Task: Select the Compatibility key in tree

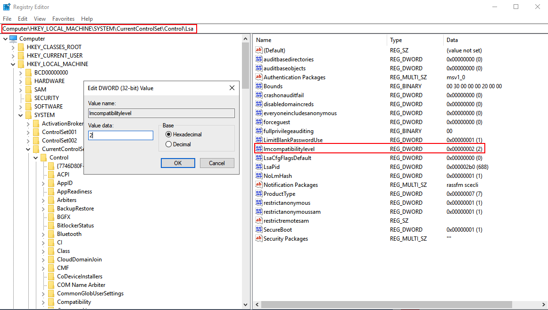Action: 74,302
